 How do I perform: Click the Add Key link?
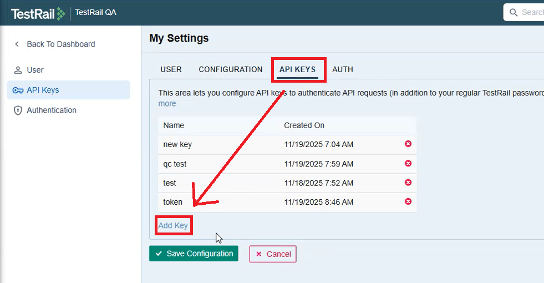[173, 225]
